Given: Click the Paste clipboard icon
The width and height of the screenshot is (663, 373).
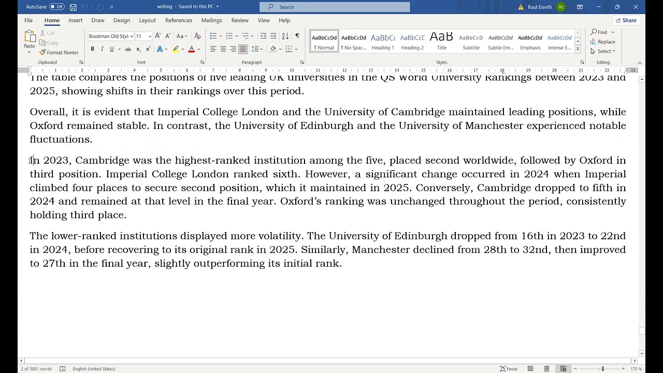Looking at the screenshot, I should click(30, 36).
